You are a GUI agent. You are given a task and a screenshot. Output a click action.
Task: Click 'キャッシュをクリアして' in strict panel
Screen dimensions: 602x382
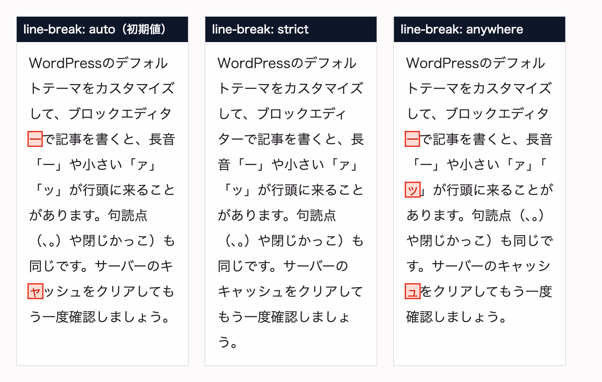coord(290,292)
